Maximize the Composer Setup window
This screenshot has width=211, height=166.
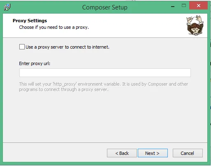(x=184, y=6)
